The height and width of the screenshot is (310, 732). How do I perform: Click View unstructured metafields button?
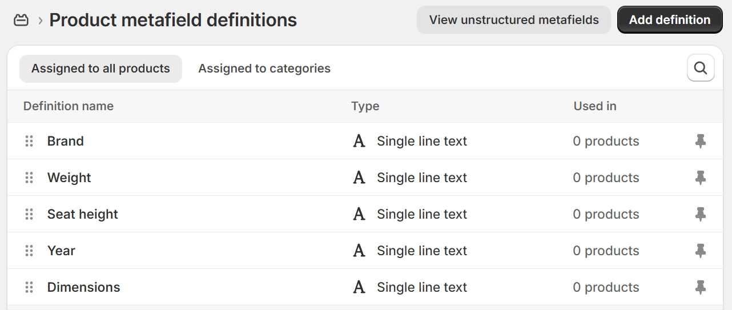pos(514,20)
